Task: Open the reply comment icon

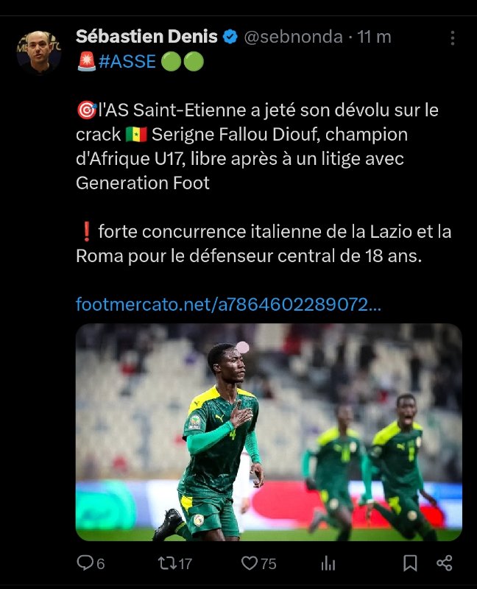Action: tap(85, 562)
